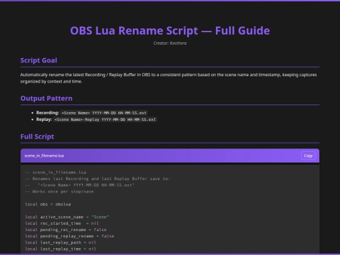Click the Creator: Kvothera subtitle
Screen dimensions: 340x255
[170, 43]
